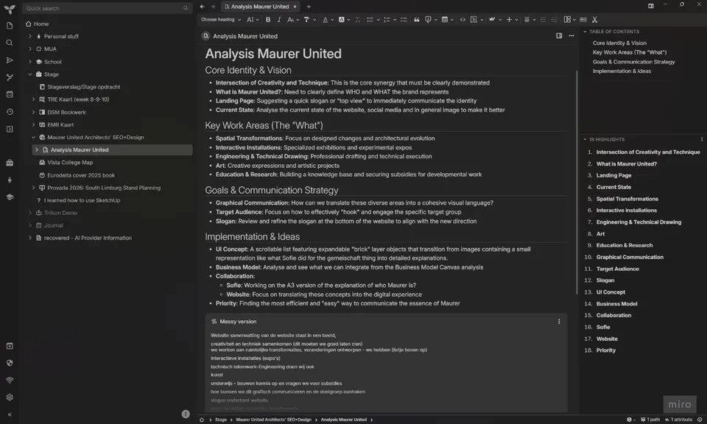707x424 pixels.
Task: Open note actions three-dot menu
Action: pos(571,36)
